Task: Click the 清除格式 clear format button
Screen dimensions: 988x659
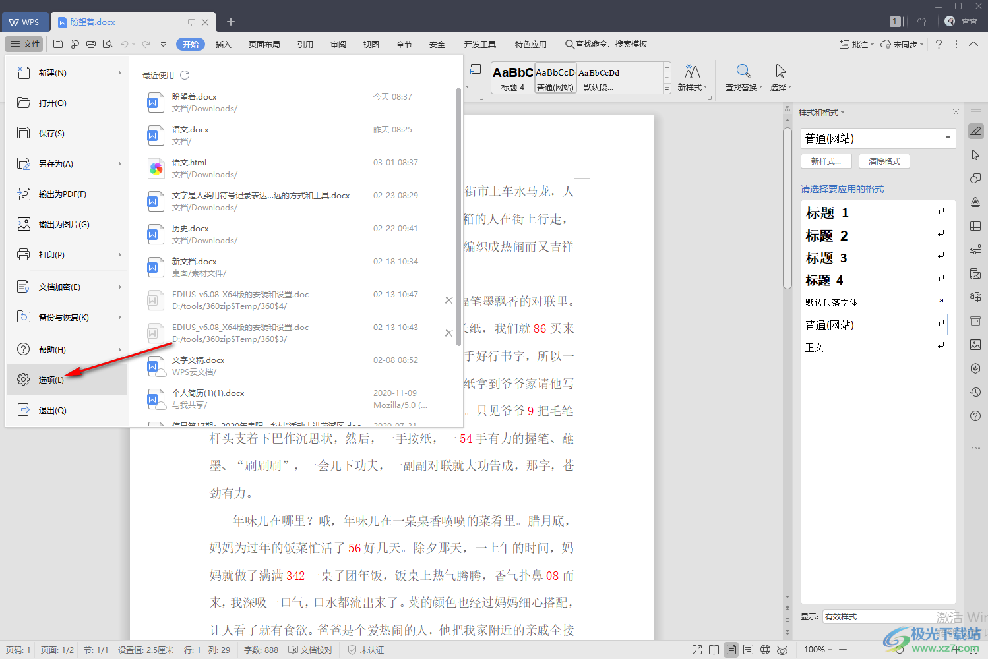Action: (884, 161)
